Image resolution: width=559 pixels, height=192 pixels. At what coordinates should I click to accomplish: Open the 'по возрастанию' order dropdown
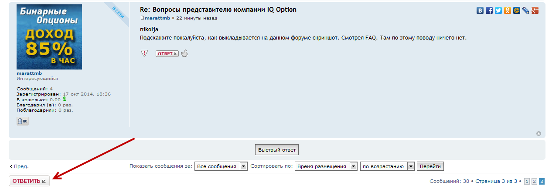(387, 166)
